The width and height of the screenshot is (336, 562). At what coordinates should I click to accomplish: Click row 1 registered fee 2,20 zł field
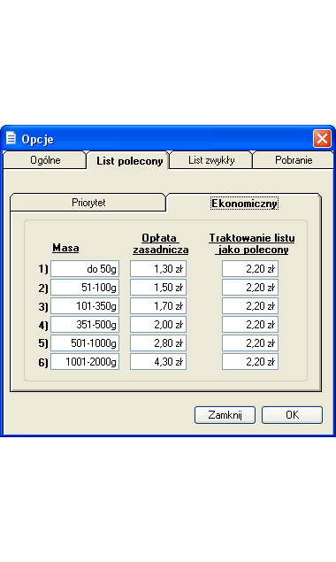coord(250,269)
